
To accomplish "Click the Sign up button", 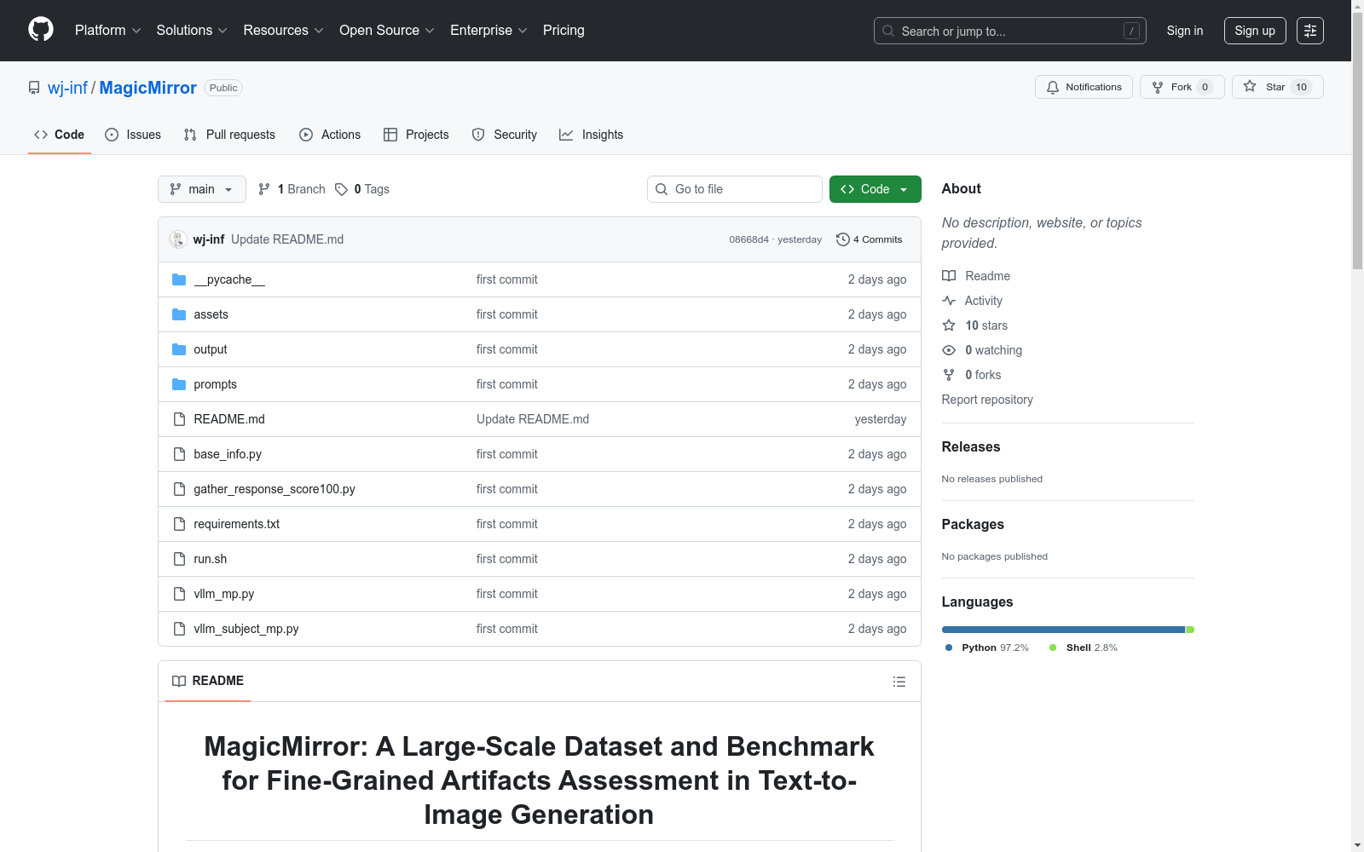I will pos(1255,31).
